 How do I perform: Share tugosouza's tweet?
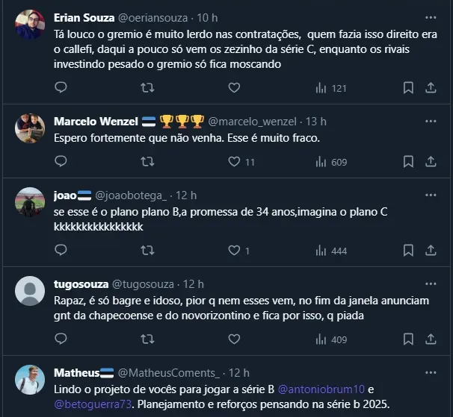tap(431, 339)
